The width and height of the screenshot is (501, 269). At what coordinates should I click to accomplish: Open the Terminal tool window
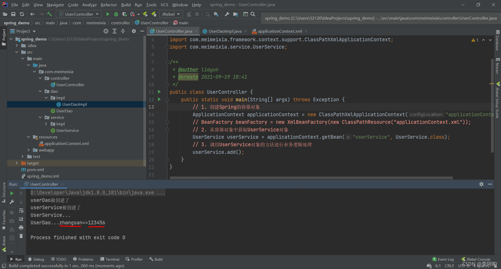[110, 259]
